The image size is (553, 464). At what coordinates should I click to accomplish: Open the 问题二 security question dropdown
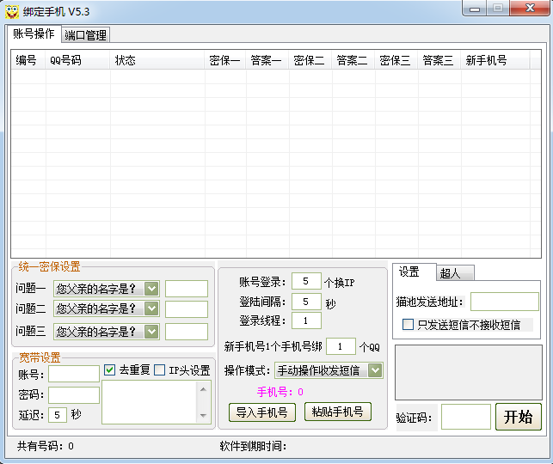[107, 308]
